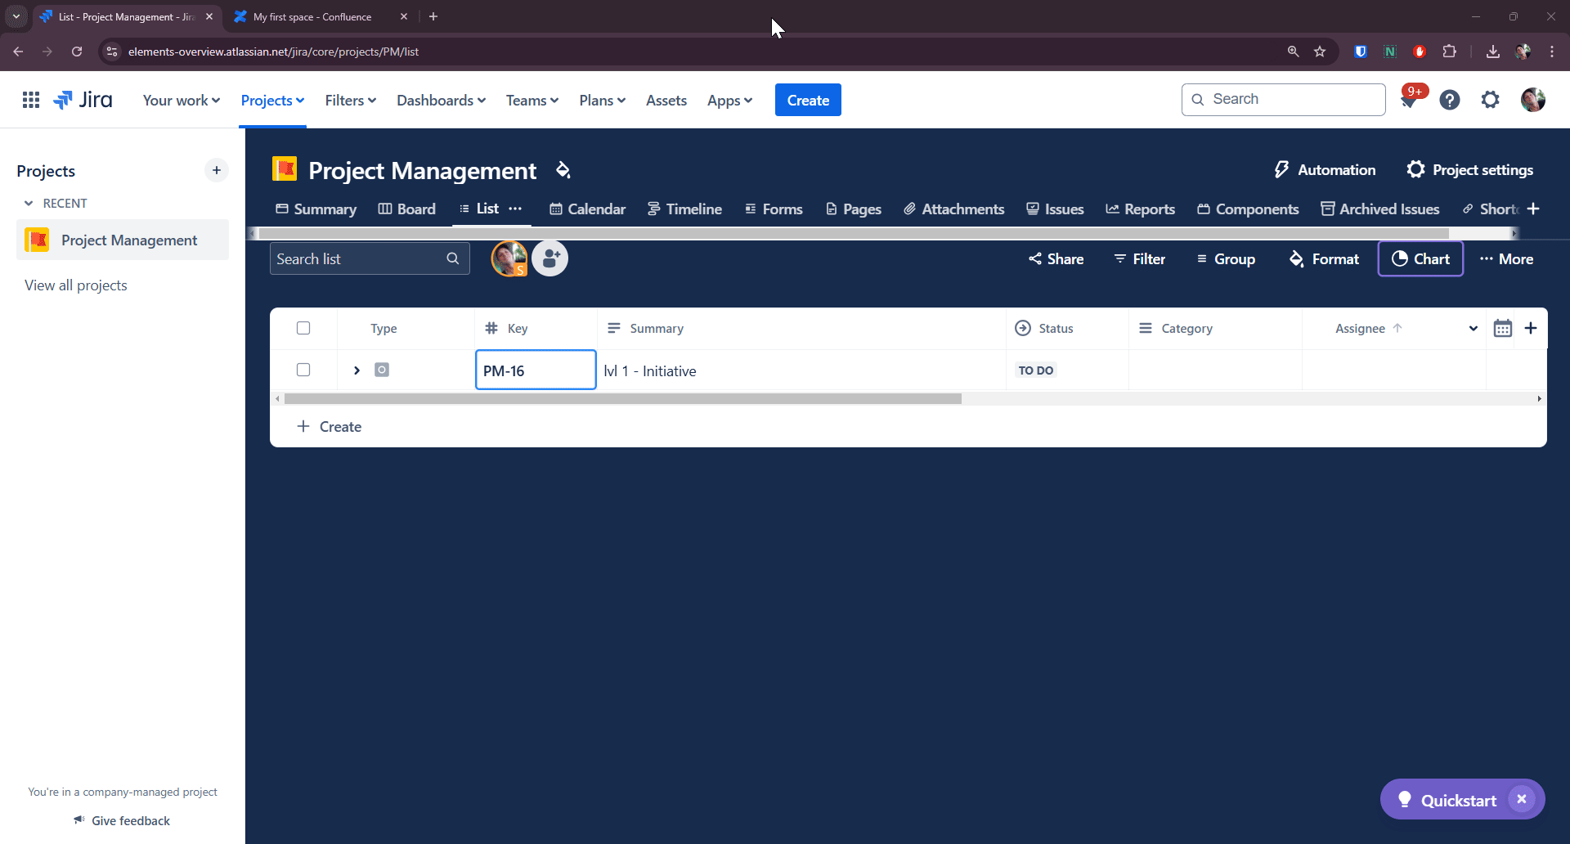This screenshot has height=844, width=1570.
Task: Check the box for the PM-16 row
Action: (x=303, y=370)
